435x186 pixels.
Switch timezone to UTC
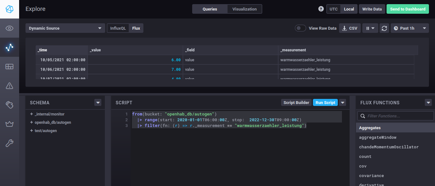click(x=333, y=9)
